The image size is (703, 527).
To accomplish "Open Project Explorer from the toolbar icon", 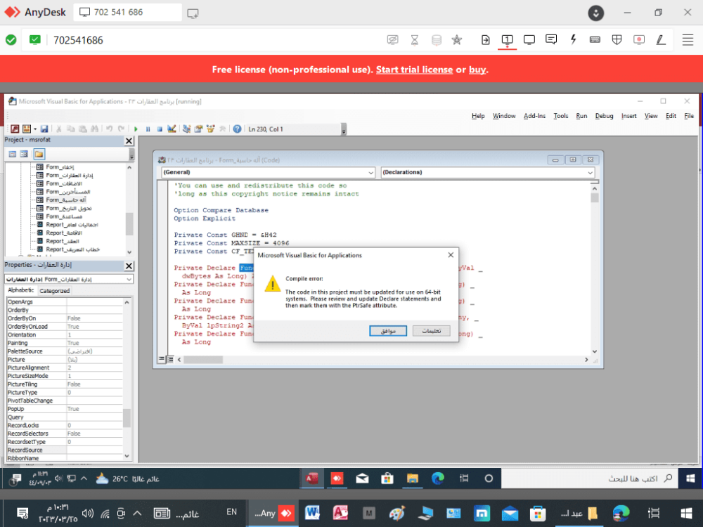I will [186, 129].
